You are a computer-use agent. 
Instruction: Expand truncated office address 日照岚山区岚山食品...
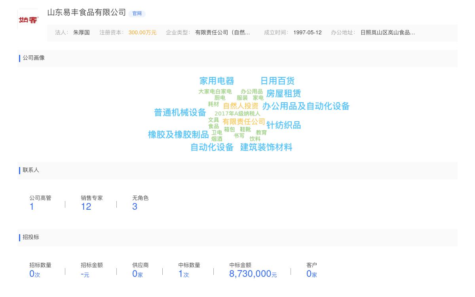[388, 32]
